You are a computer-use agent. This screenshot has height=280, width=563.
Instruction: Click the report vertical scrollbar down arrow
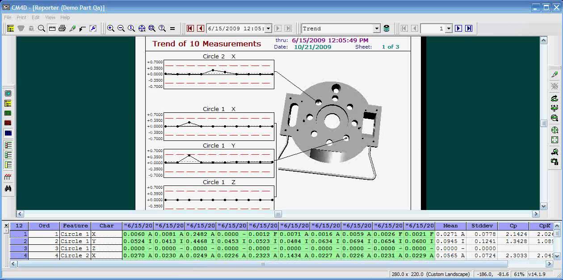coord(544,206)
